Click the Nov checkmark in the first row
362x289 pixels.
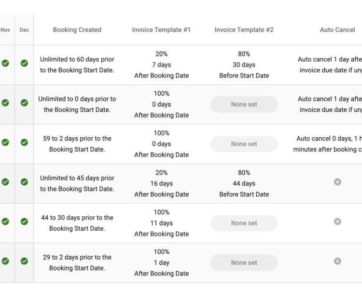[5, 63]
